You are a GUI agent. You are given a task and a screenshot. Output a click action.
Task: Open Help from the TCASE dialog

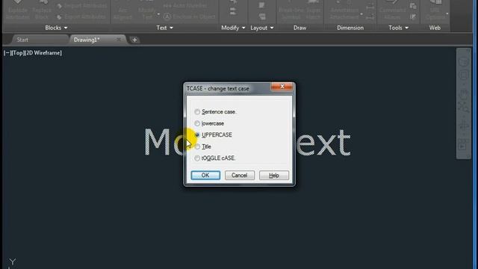(274, 176)
